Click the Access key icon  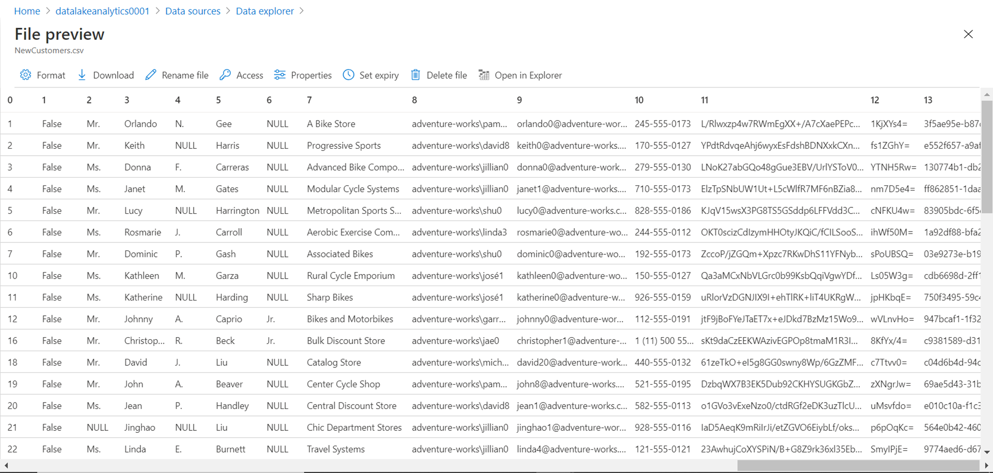(225, 75)
